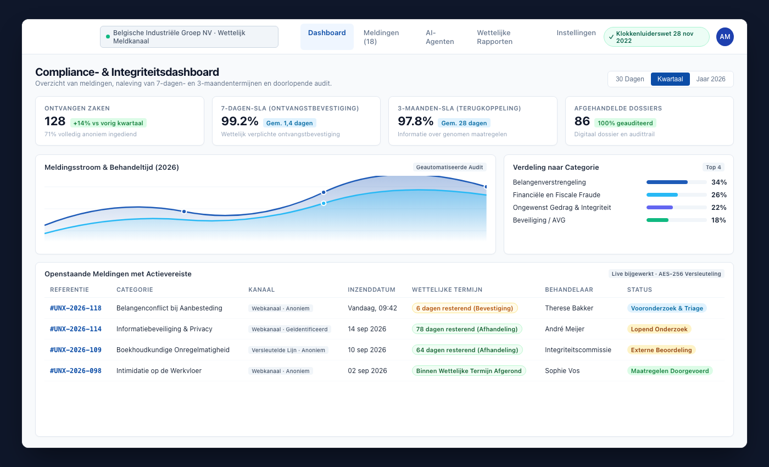Open the Wettelijke Rapporten tab
Viewport: 769px width, 467px height.
(x=508, y=37)
